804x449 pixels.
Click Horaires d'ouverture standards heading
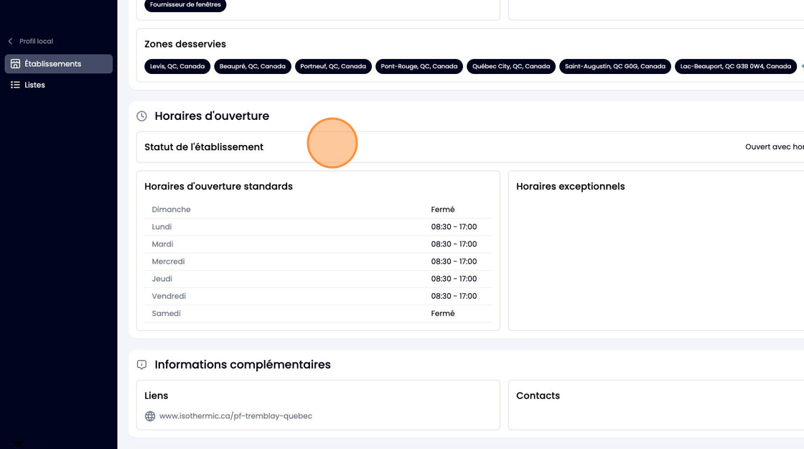218,186
